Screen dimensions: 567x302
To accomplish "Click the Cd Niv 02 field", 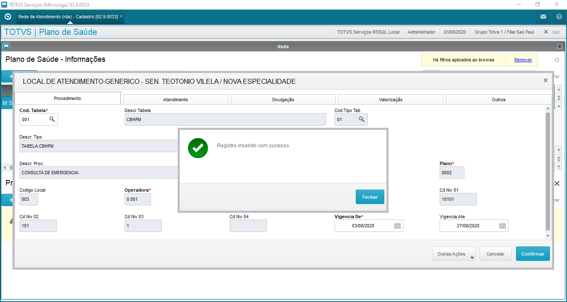I will (x=38, y=226).
